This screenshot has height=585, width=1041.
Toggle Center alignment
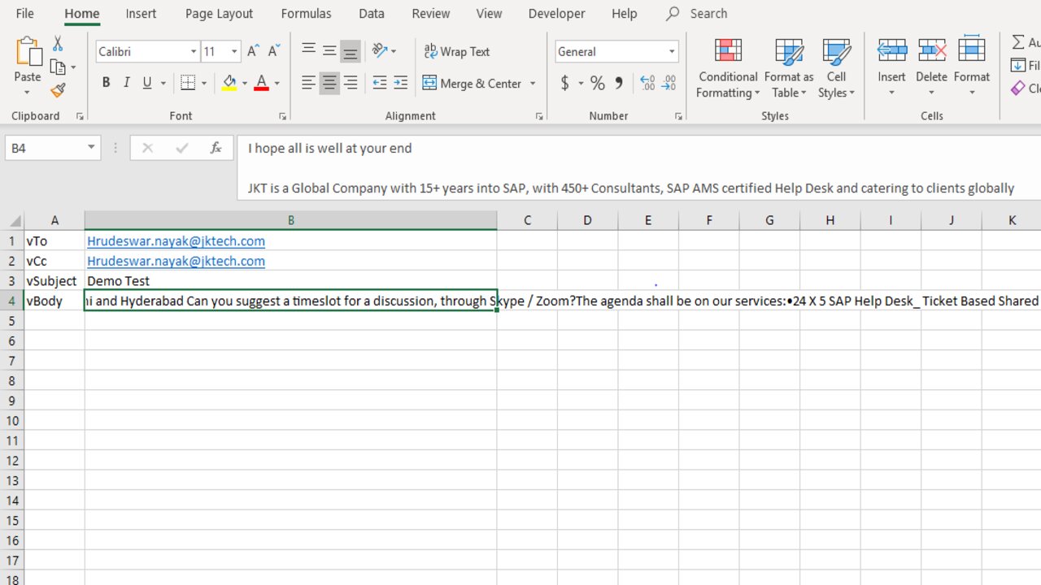[x=329, y=83]
